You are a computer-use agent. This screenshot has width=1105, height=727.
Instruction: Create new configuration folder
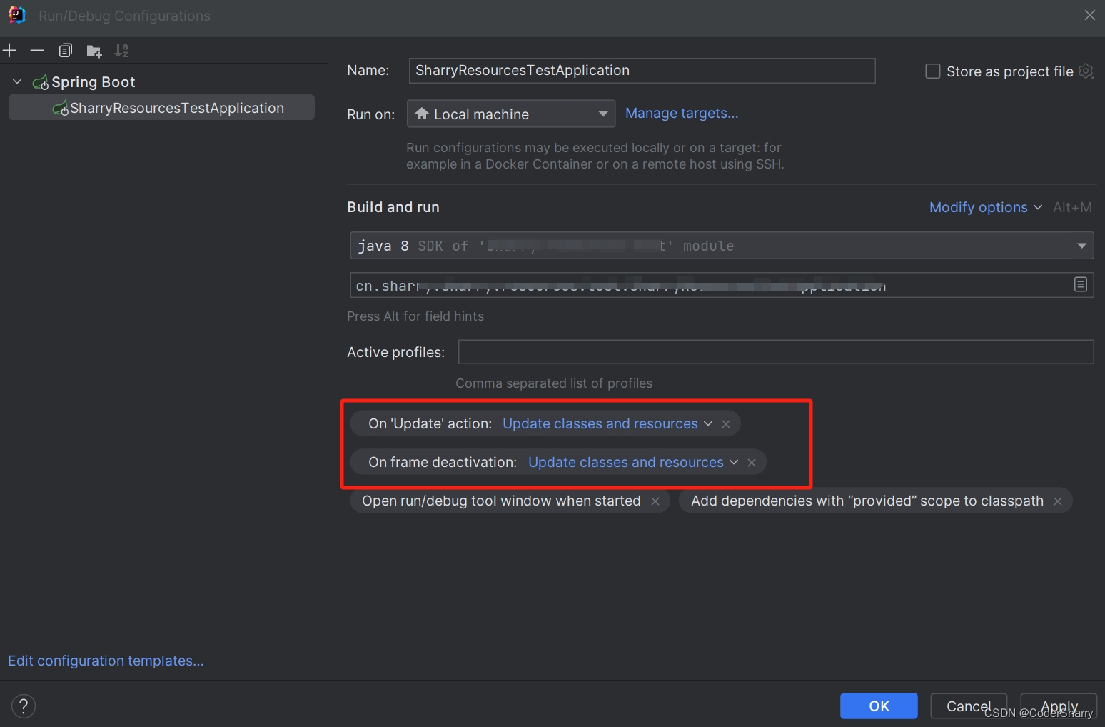point(94,51)
